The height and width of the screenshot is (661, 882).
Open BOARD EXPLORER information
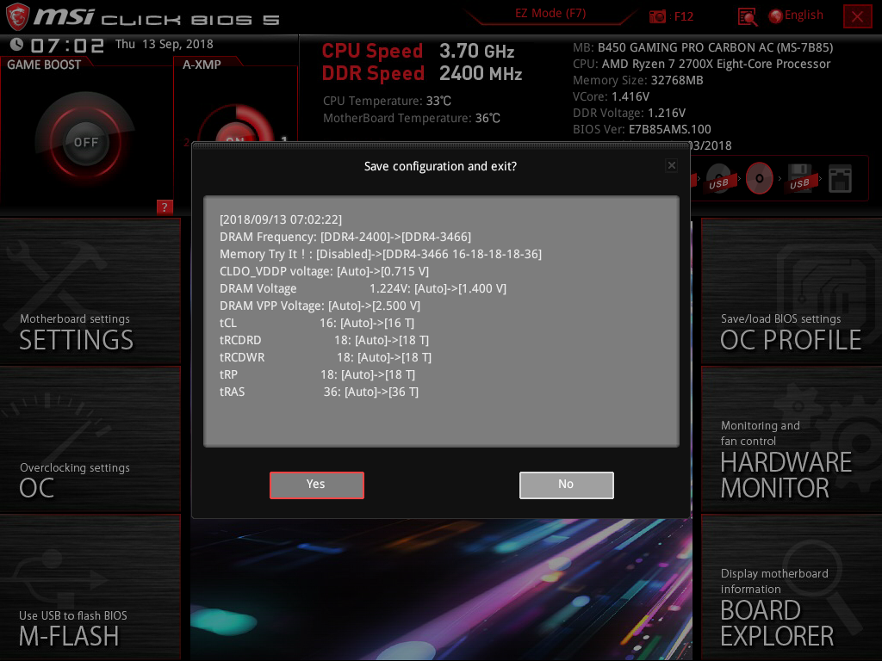point(792,587)
